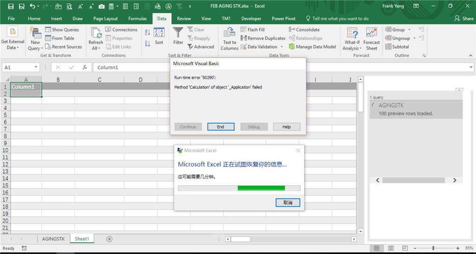Image resolution: width=476 pixels, height=254 pixels.
Task: Click Consolidate
Action: tap(304, 30)
